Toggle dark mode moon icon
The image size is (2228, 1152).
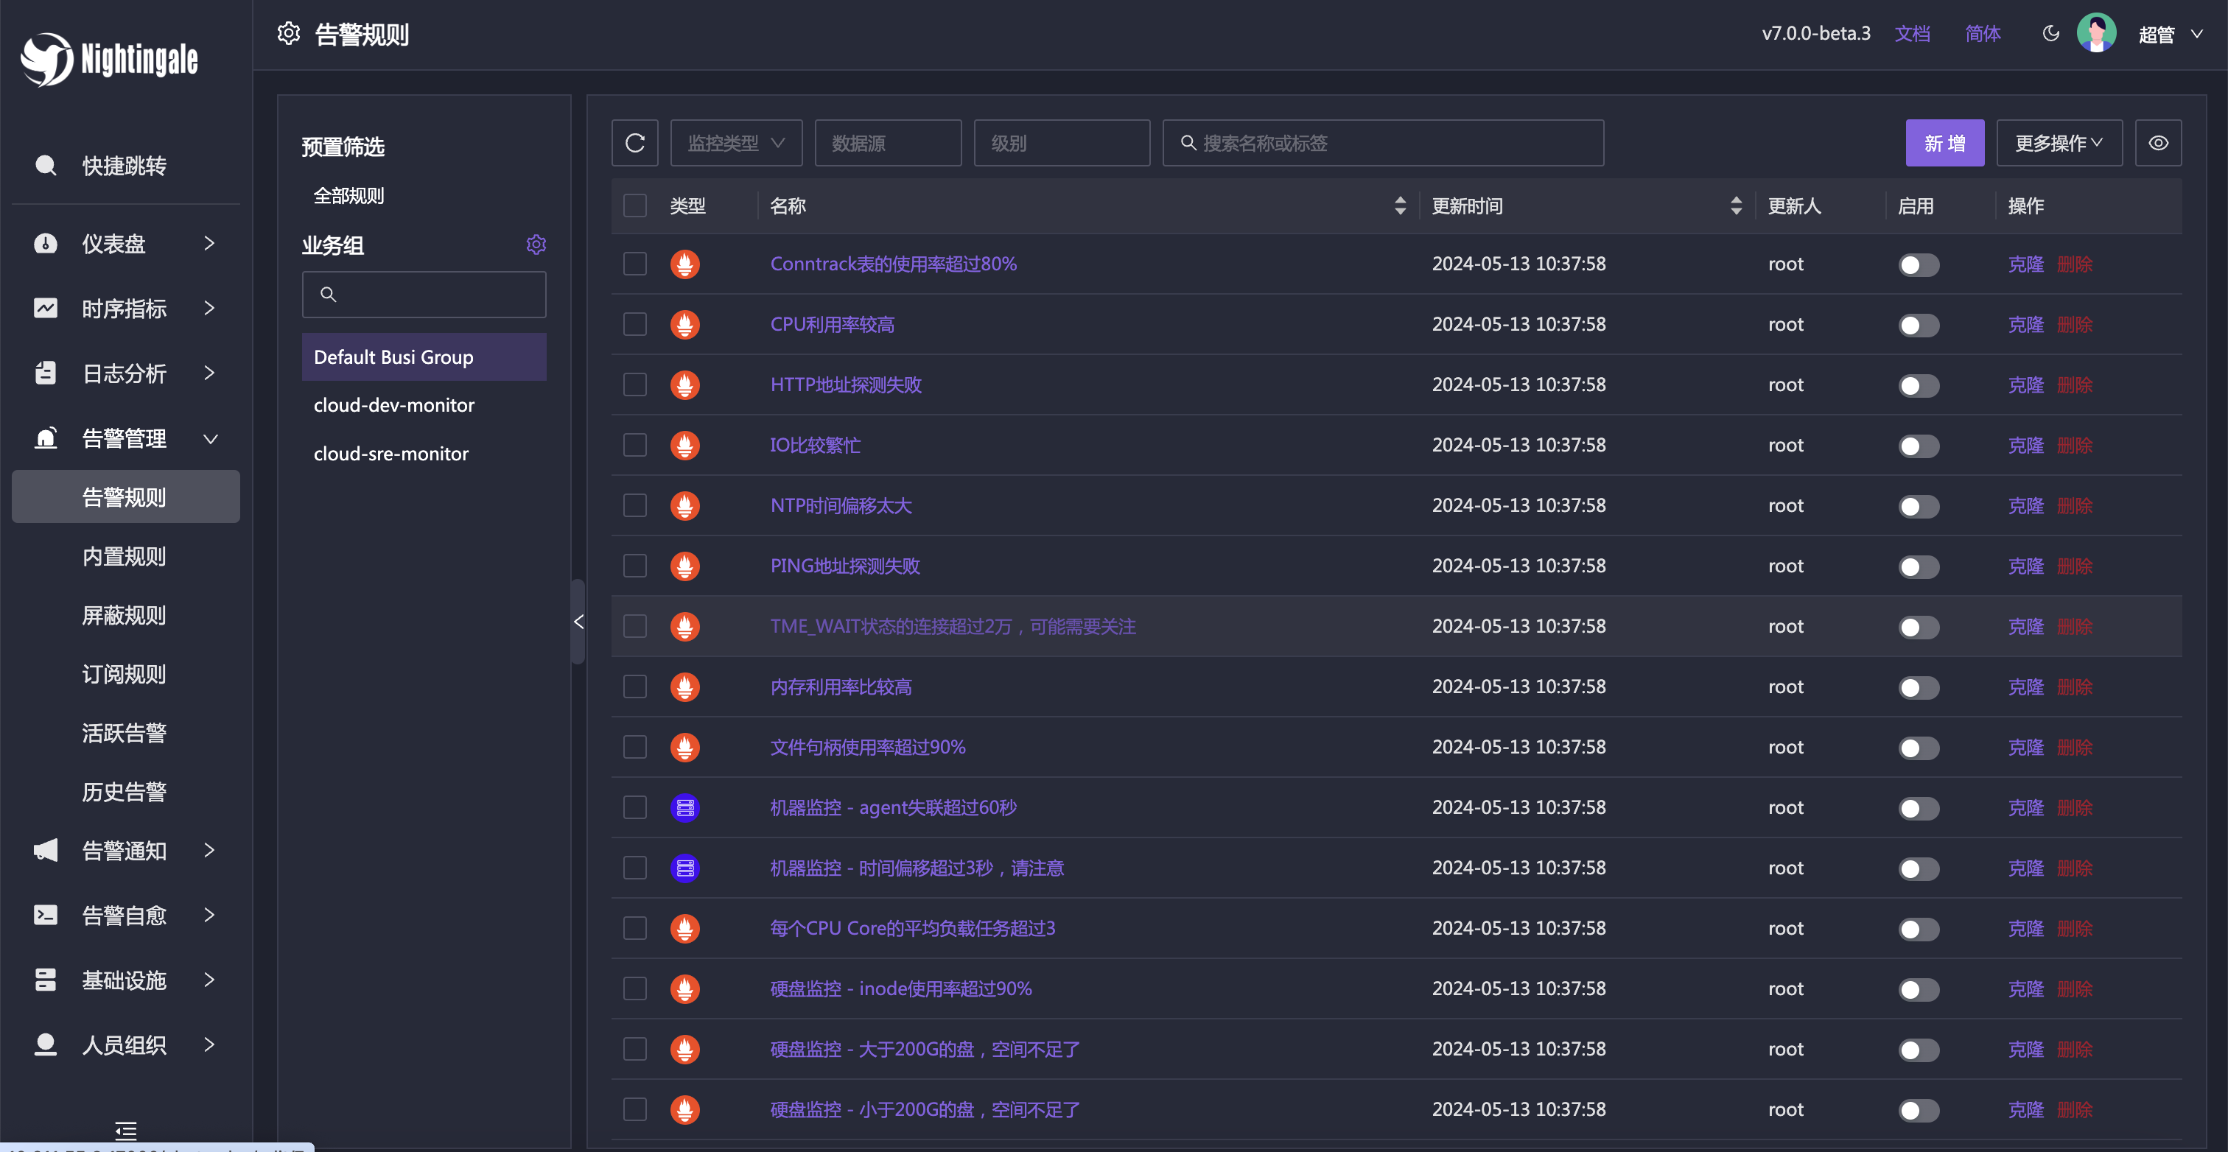coord(2050,34)
